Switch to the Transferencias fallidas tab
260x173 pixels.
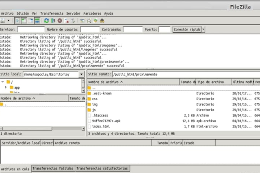[53, 168]
